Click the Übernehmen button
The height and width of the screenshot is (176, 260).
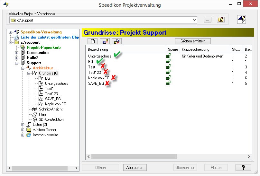point(185,168)
